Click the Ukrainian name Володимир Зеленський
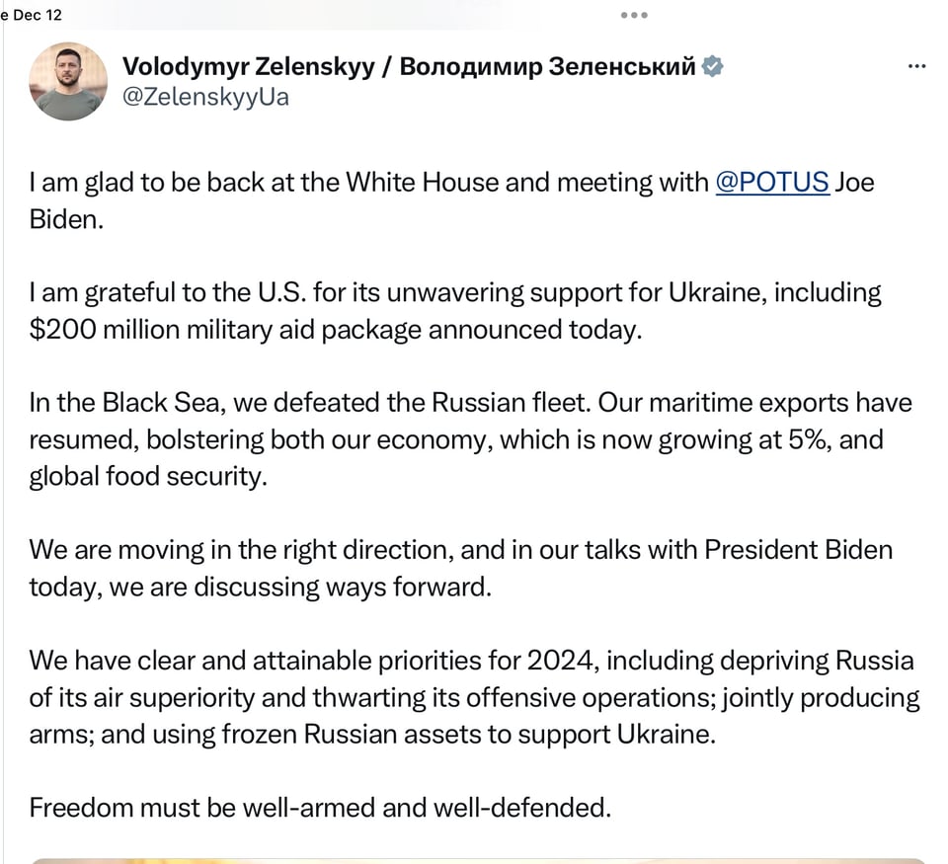This screenshot has width=948, height=864. pyautogui.click(x=549, y=67)
